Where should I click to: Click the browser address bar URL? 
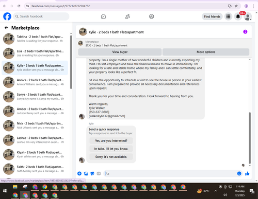[60, 6]
